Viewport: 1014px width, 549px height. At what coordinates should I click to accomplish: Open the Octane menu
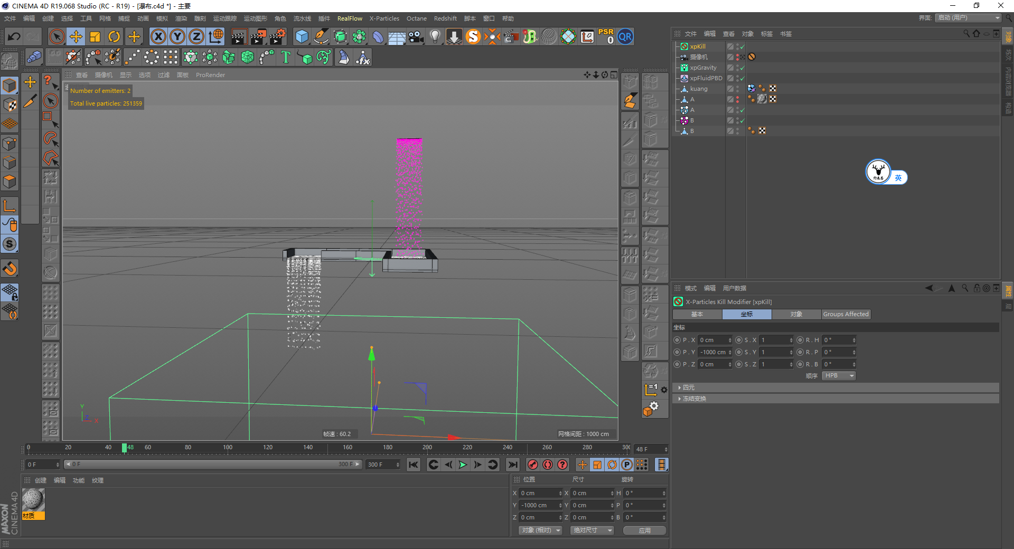pos(416,18)
